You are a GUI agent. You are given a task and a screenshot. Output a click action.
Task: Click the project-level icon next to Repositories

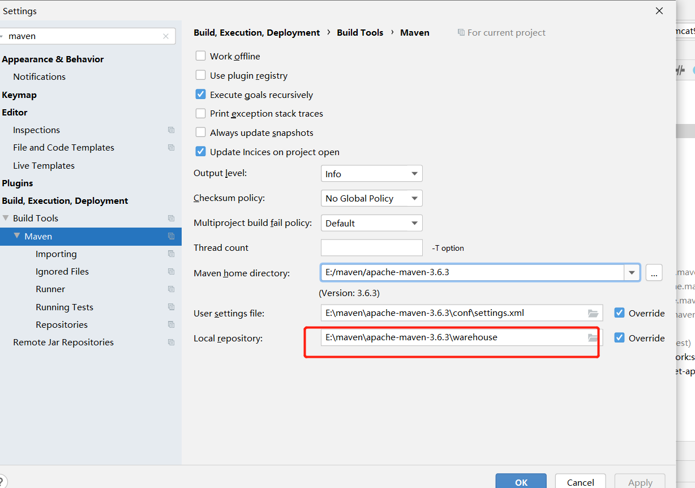(171, 325)
